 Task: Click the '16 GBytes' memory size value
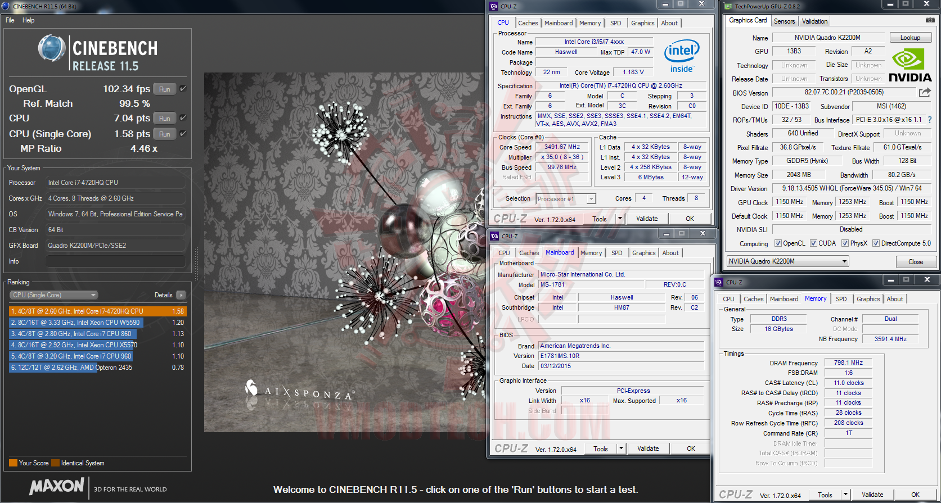coord(778,329)
